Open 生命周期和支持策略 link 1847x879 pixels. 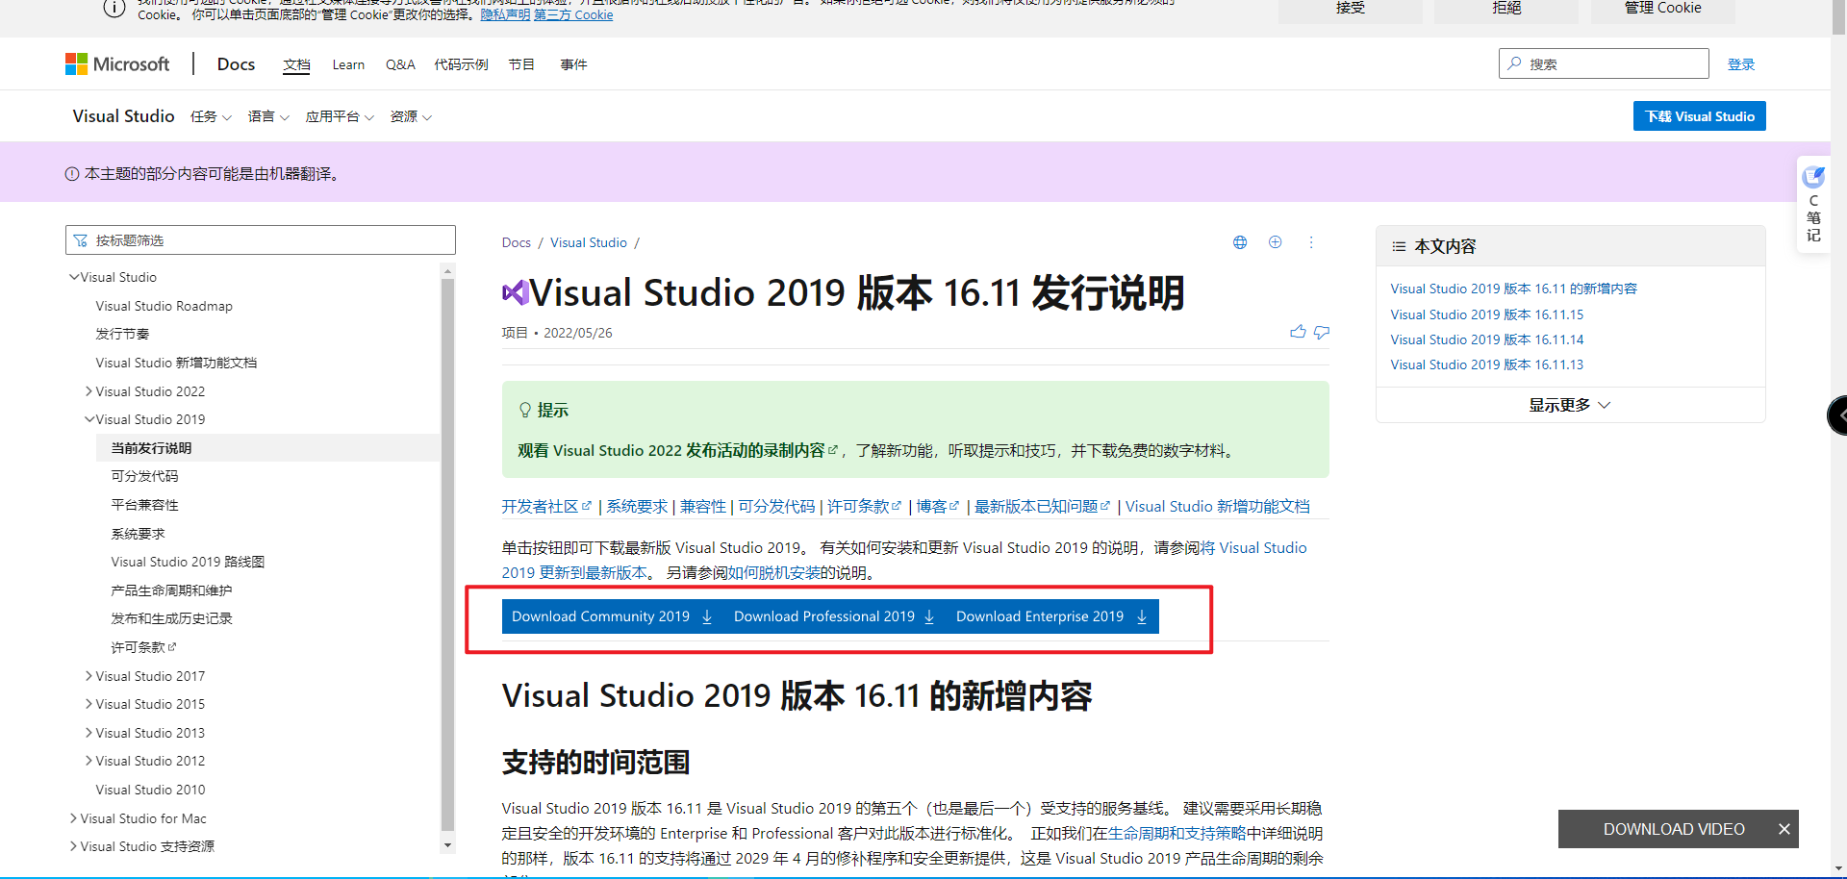pos(1177,833)
